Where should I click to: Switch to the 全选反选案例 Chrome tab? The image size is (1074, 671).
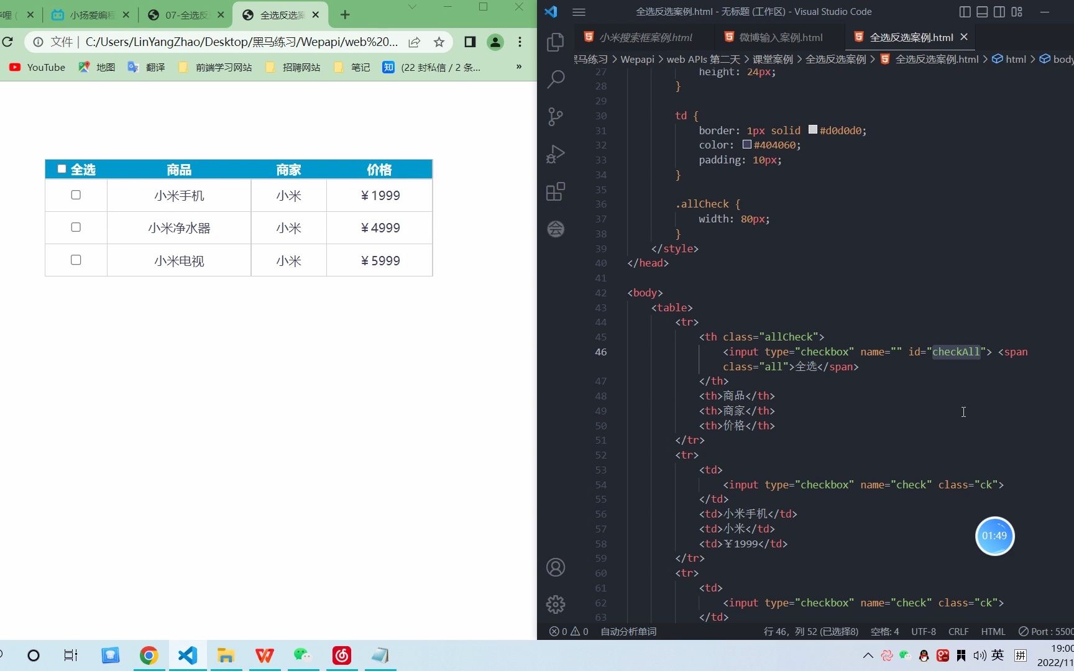pos(280,15)
